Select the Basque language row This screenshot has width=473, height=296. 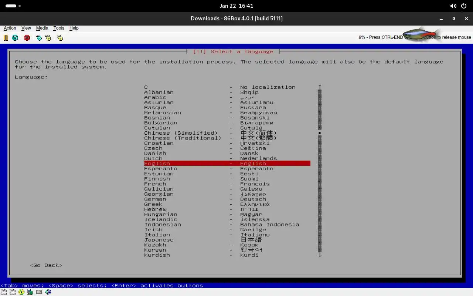(x=227, y=108)
